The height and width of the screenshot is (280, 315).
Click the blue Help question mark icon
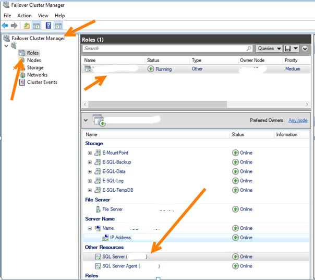(49, 26)
